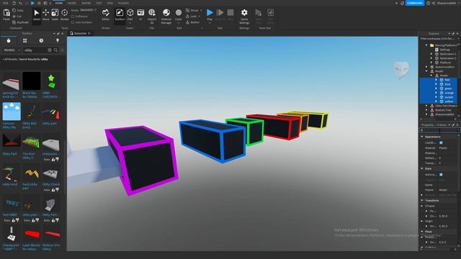Clear the toolbox search text
Viewport: 461px width, 259px height.
(50, 50)
